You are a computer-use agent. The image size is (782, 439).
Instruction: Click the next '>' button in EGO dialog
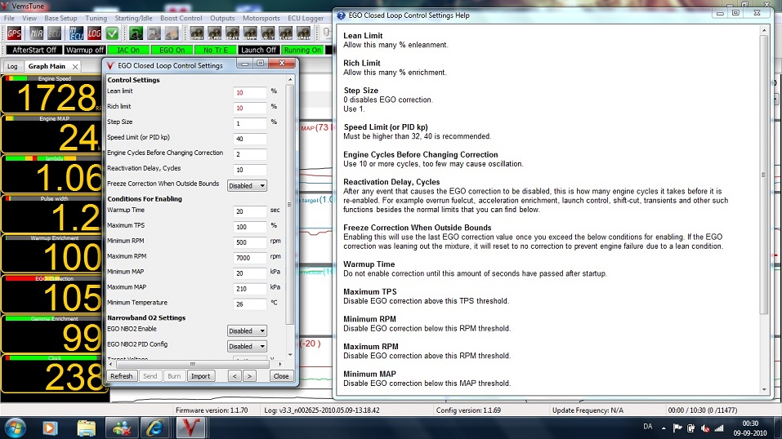[249, 376]
